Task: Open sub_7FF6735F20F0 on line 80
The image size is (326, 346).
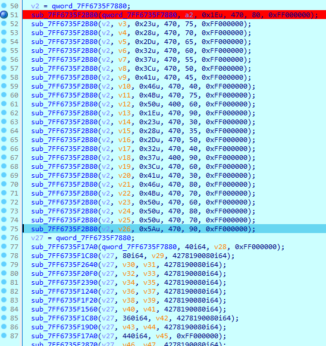Action: 64,273
